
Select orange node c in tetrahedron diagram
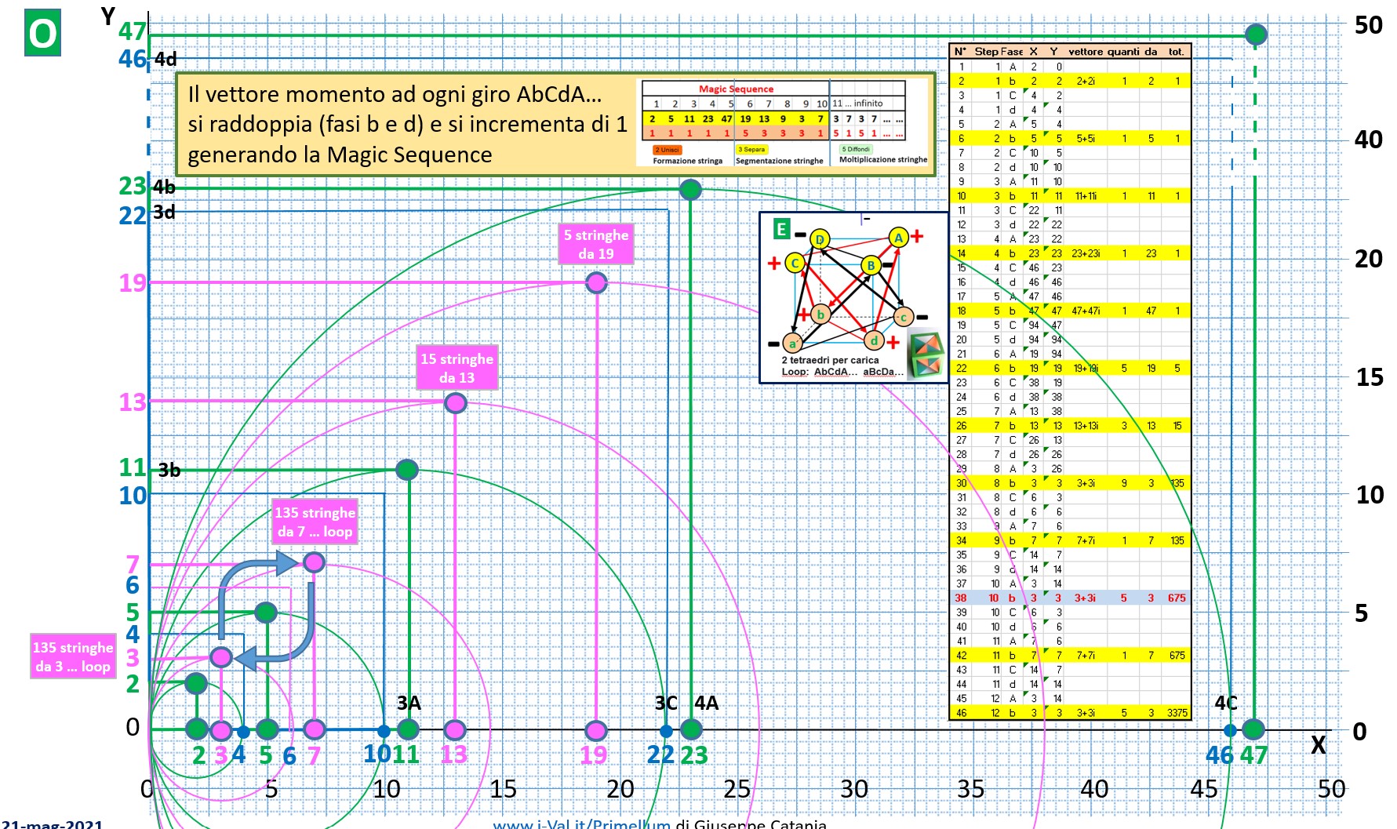click(904, 317)
